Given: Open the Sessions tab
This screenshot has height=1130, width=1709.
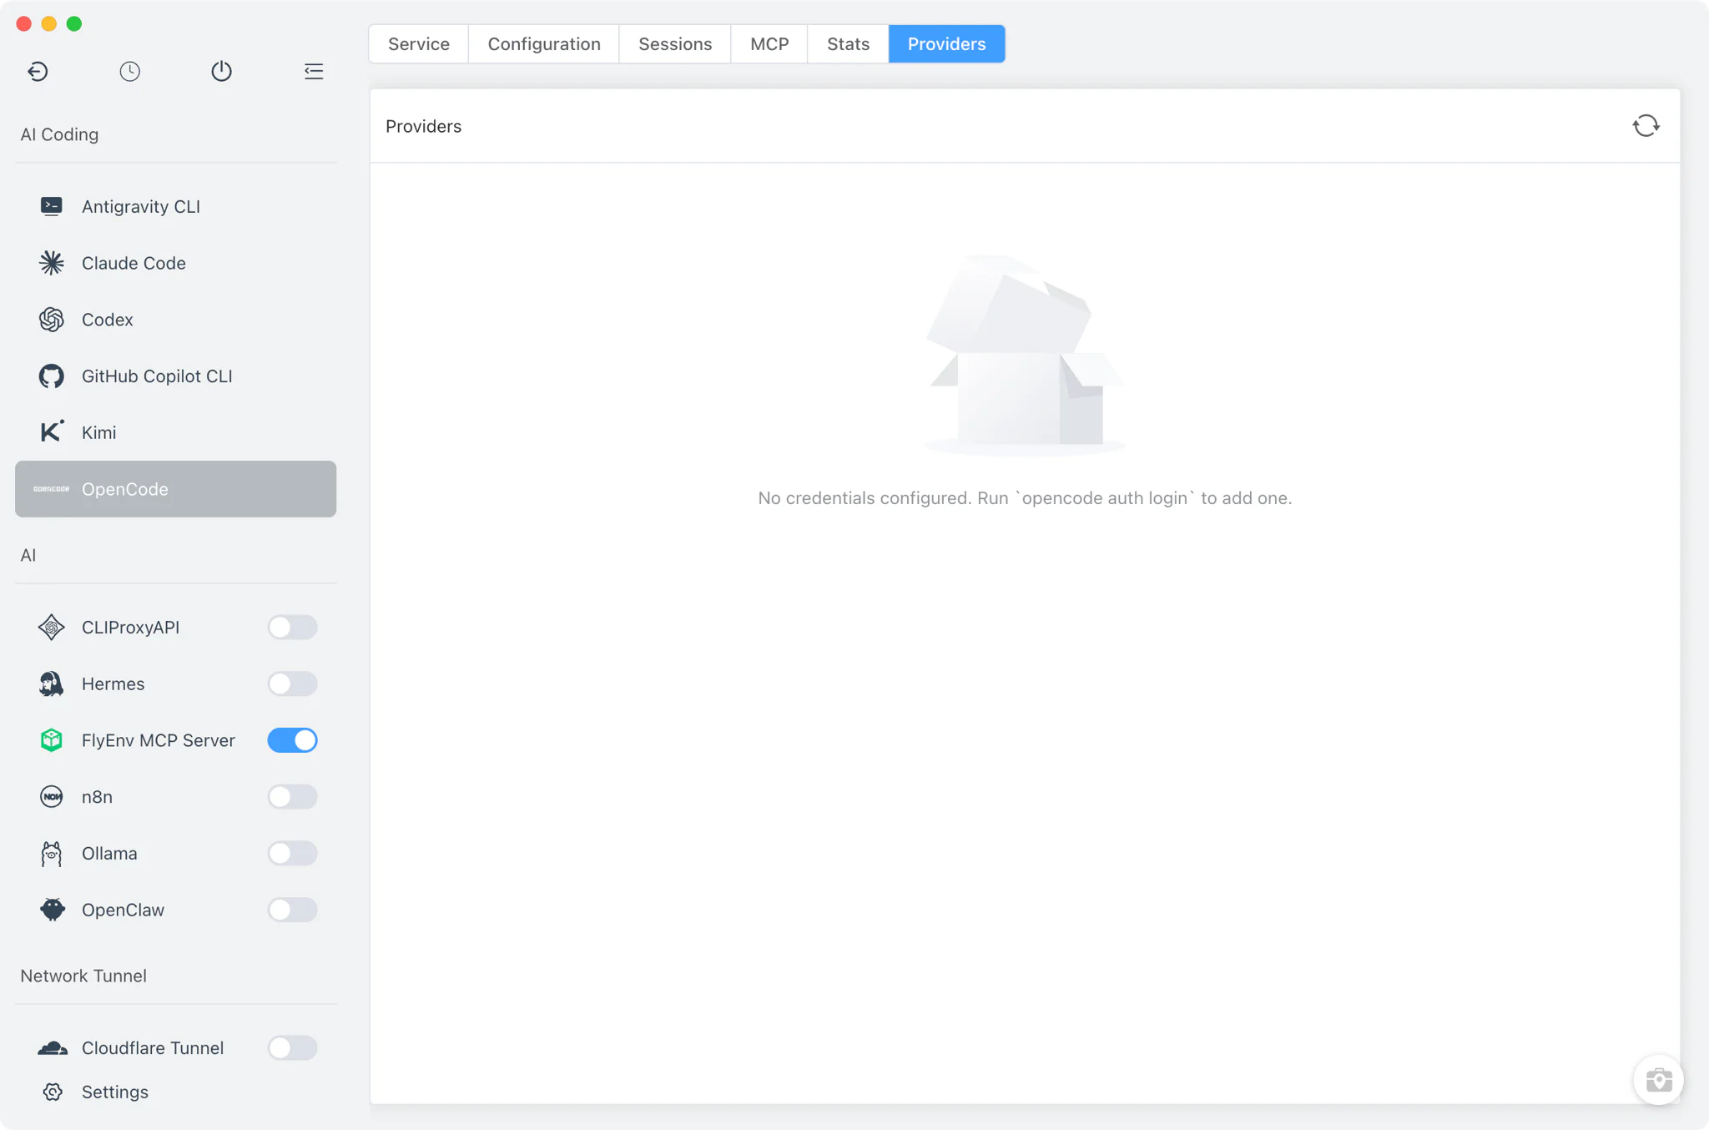Looking at the screenshot, I should tap(675, 44).
